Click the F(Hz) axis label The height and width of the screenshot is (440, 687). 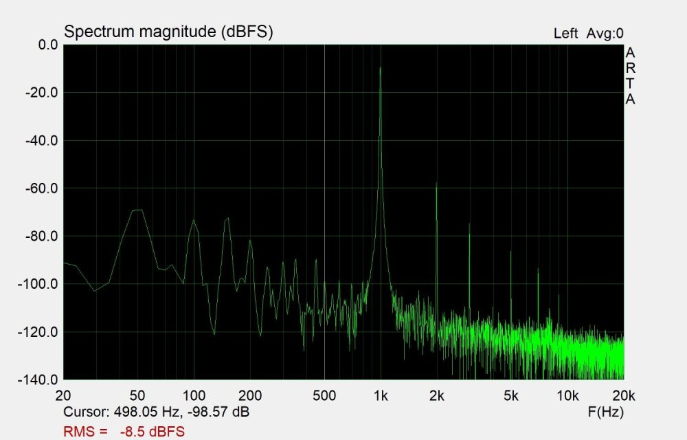pos(606,412)
